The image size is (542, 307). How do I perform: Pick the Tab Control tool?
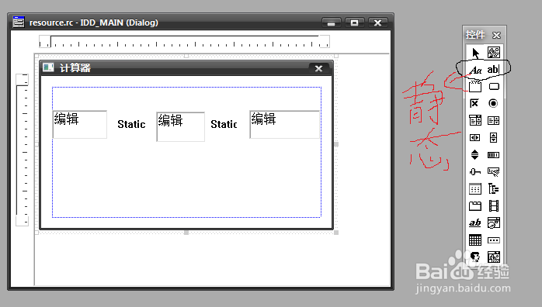pos(475,206)
